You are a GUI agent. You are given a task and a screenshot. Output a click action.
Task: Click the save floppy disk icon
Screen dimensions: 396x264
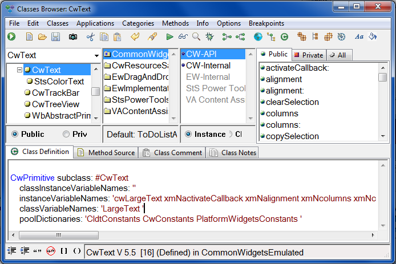55,37
